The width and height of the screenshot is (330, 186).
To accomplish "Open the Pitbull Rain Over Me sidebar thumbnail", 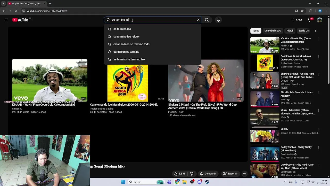I will click(265, 99).
